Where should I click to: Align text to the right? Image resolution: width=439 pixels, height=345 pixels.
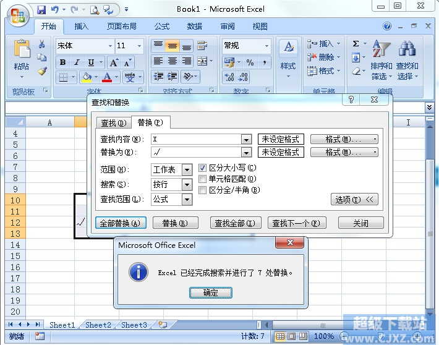(187, 61)
